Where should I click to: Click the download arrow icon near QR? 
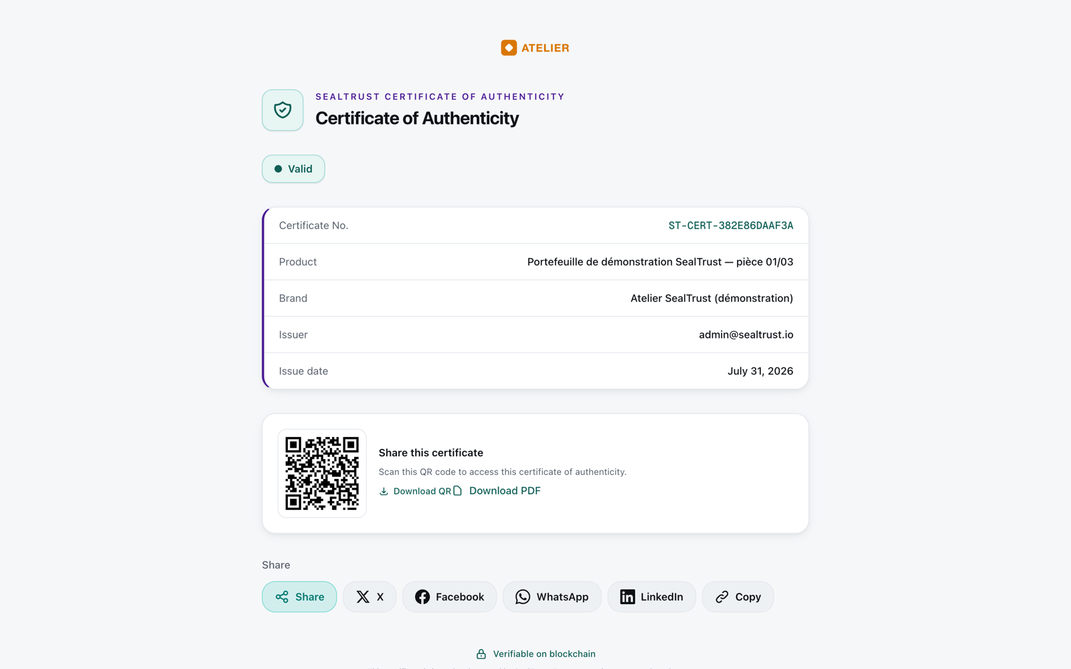(x=384, y=491)
